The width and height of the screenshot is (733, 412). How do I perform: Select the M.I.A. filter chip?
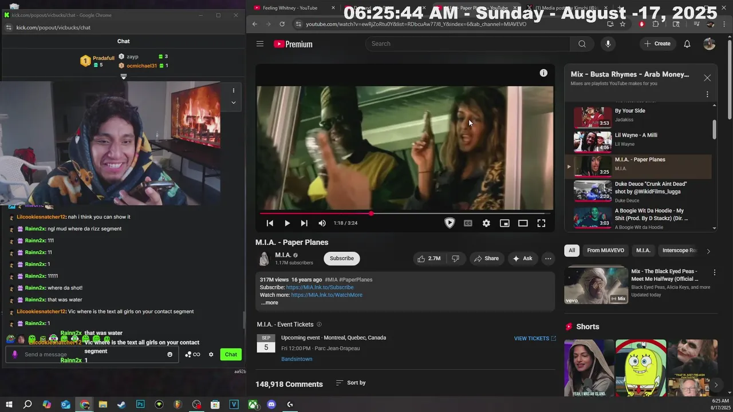644,251
